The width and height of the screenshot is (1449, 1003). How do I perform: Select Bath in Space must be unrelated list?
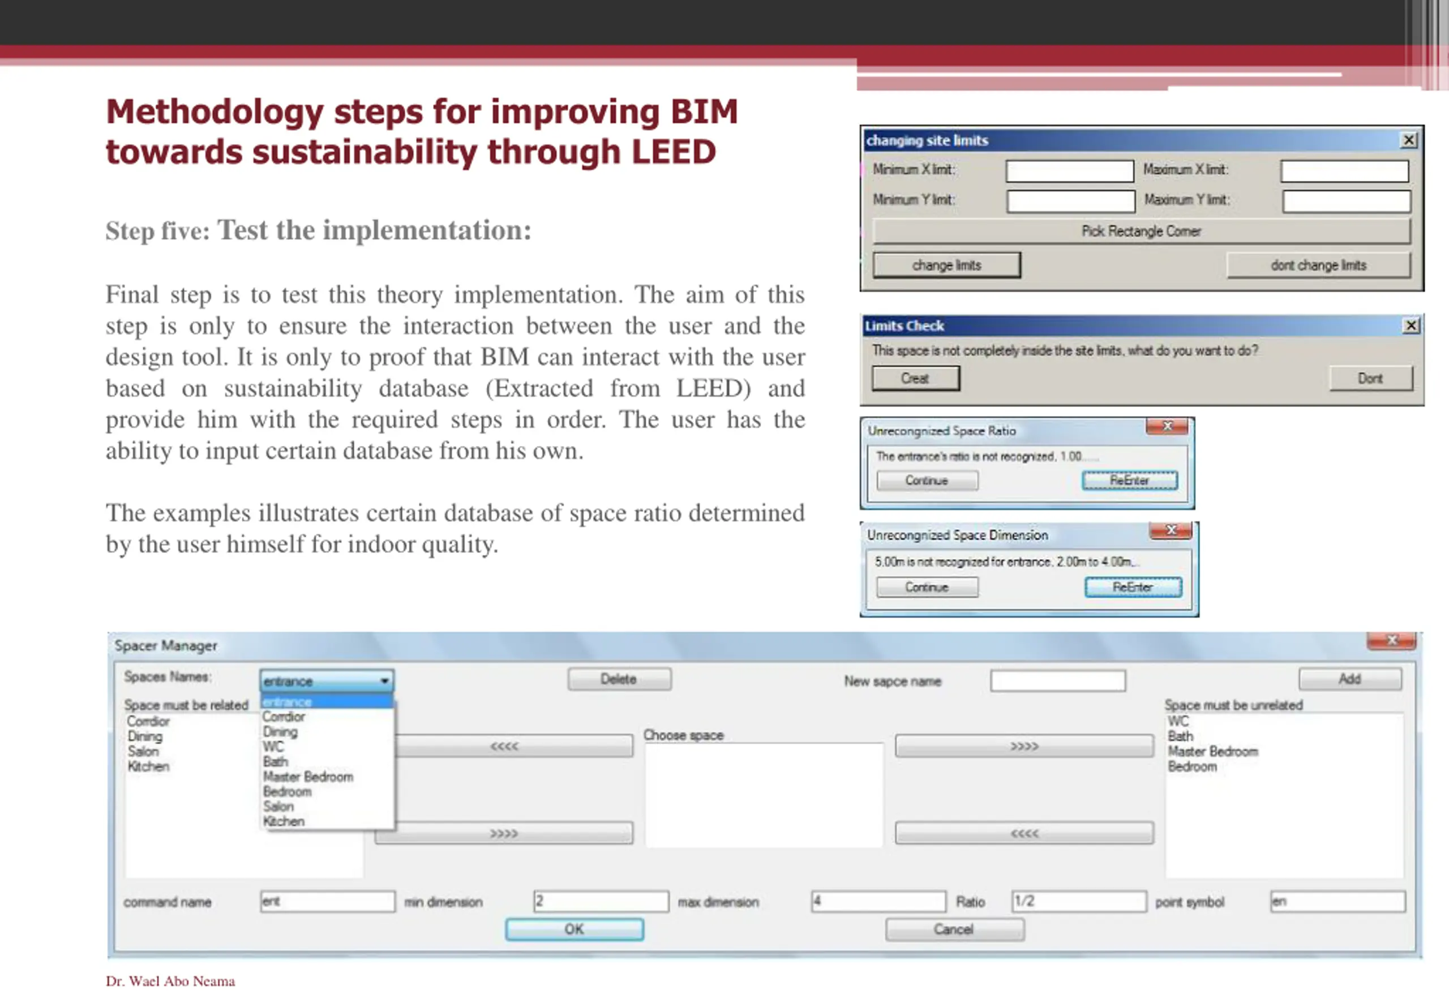(x=1180, y=736)
